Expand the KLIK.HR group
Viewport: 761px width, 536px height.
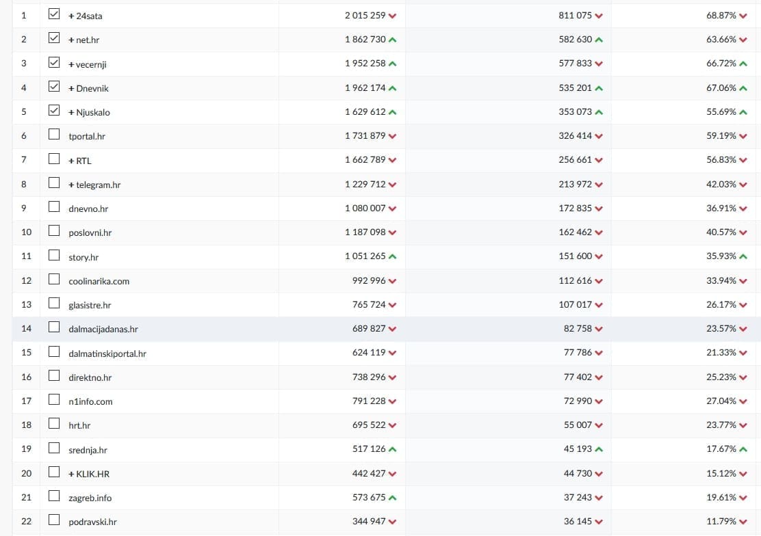[71, 474]
